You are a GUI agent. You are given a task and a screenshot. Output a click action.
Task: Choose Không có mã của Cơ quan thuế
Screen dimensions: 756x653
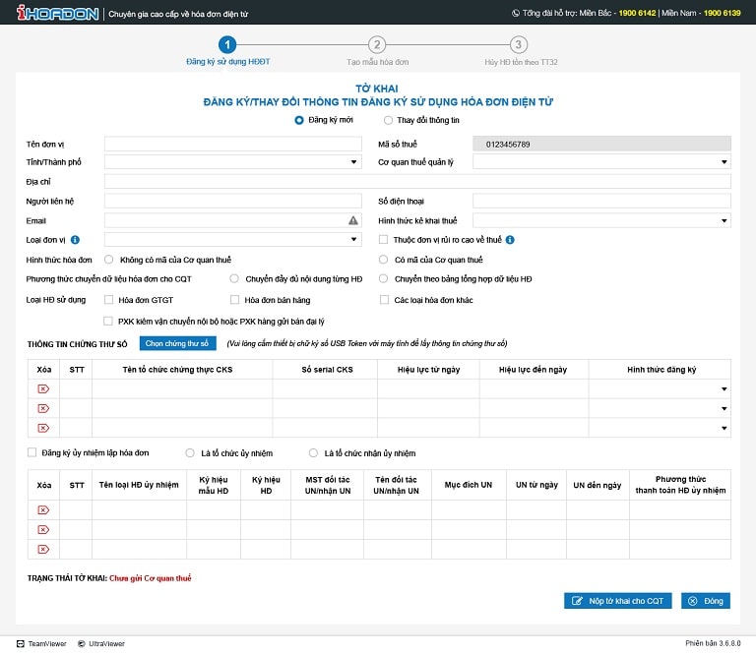click(109, 260)
